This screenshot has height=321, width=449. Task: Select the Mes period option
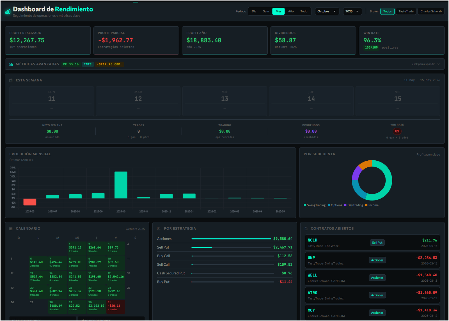click(278, 12)
